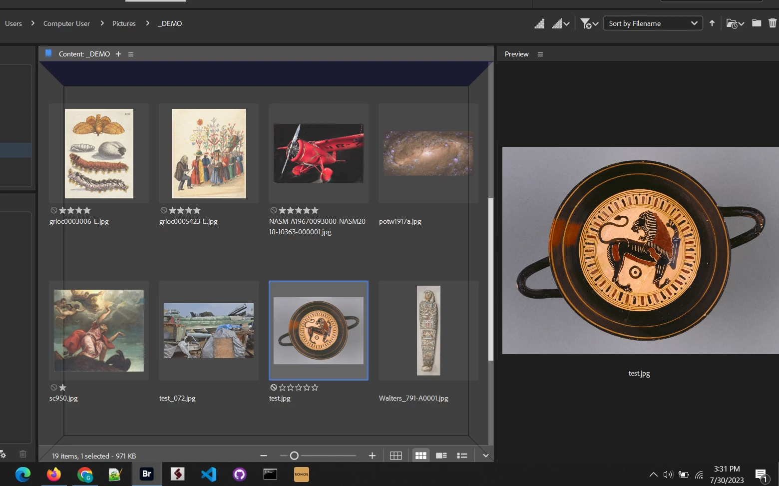
Task: Open Sonos app from taskbar
Action: point(302,474)
